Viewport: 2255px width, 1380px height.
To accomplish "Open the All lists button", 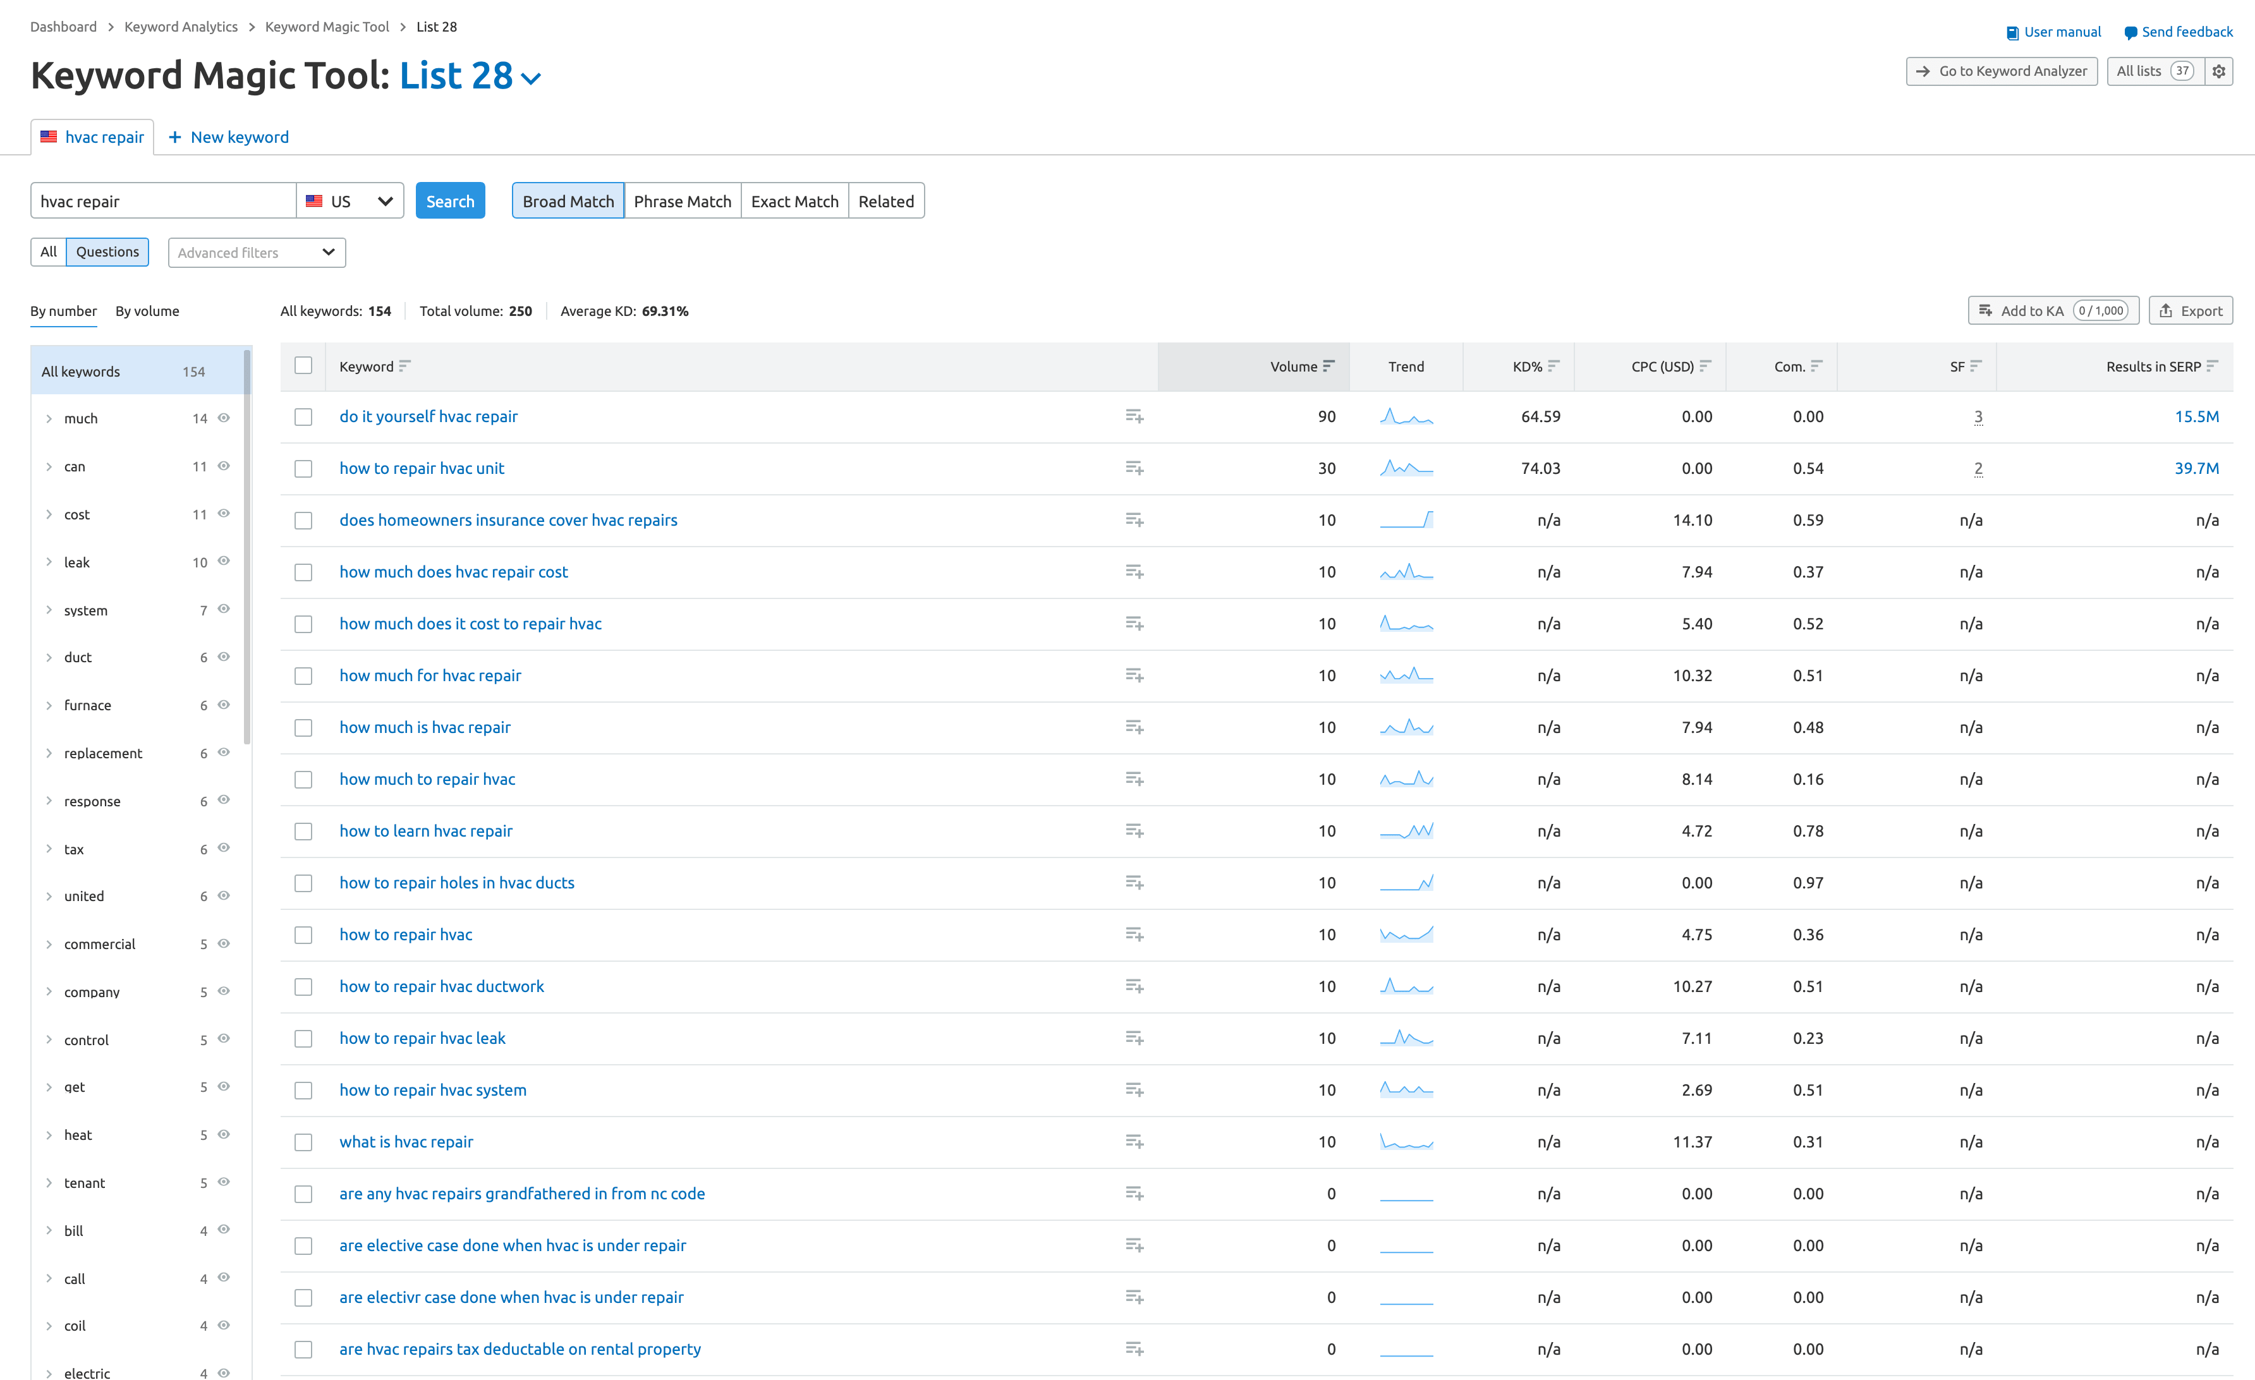I will [x=2155, y=71].
